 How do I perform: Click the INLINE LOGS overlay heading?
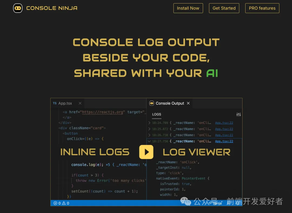pyautogui.click(x=95, y=152)
